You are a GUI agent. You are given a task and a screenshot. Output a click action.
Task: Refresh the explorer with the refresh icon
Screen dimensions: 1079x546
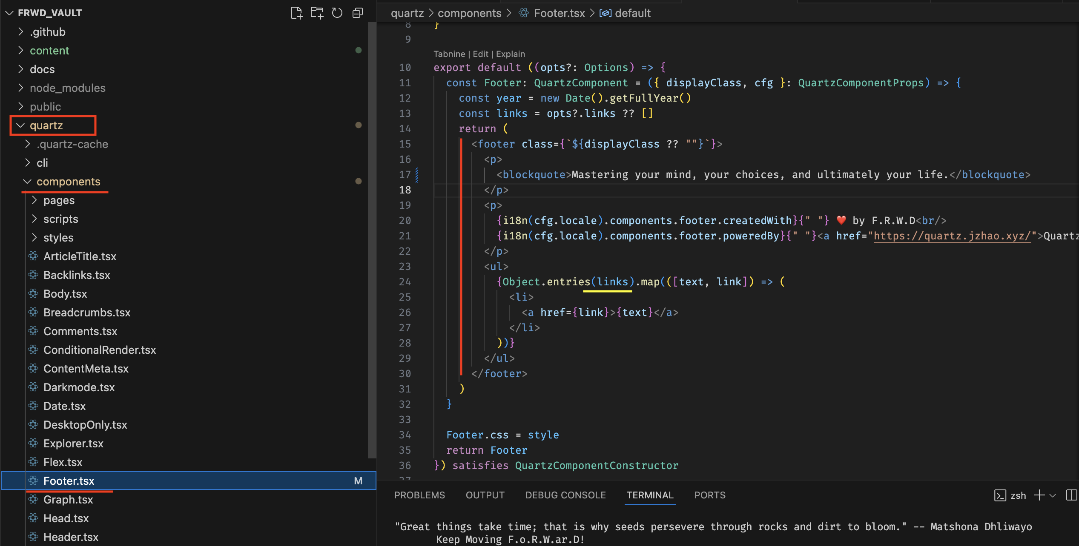[337, 13]
